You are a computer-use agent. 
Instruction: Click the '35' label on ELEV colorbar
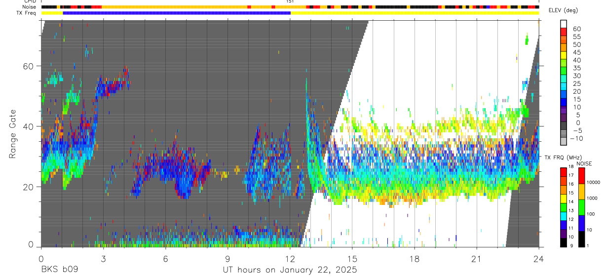(x=577, y=68)
